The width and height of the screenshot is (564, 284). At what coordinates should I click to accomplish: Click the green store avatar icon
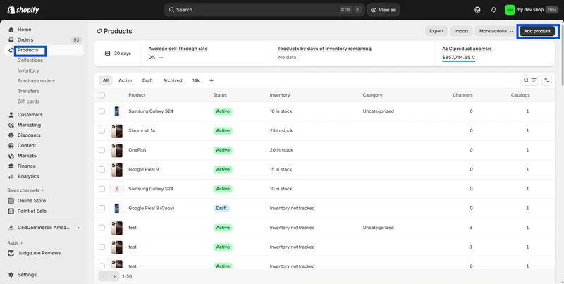[510, 10]
